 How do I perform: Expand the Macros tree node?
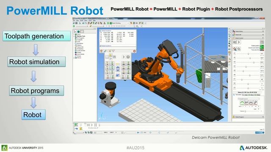coord(74,58)
